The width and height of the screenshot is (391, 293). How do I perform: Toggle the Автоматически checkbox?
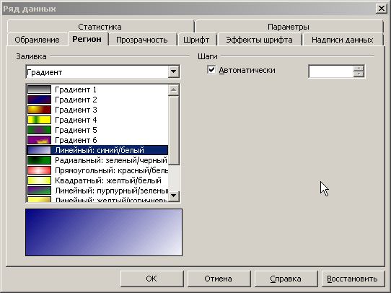211,70
